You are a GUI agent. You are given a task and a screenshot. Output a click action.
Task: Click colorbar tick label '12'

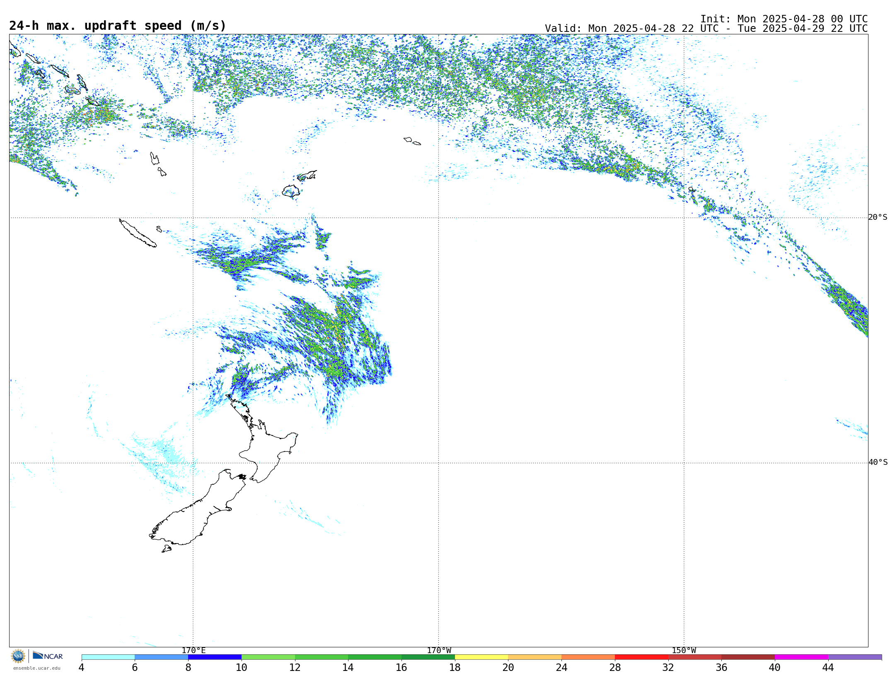click(x=295, y=668)
